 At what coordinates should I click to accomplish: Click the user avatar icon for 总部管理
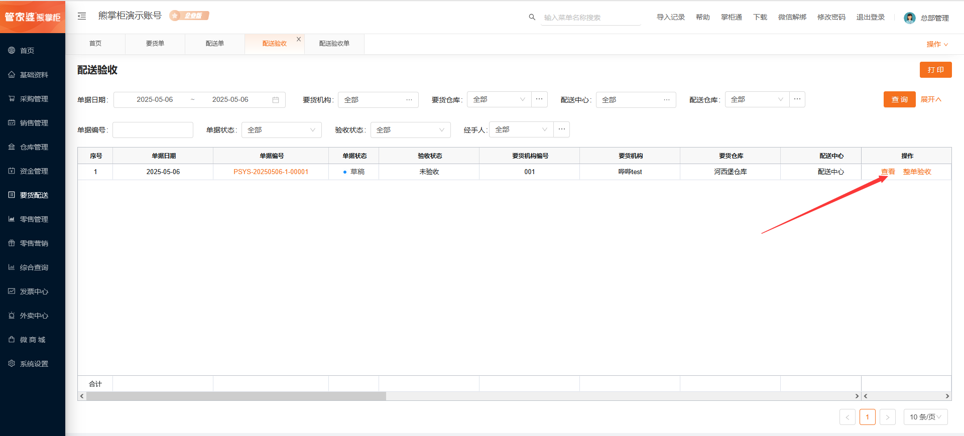tap(909, 18)
